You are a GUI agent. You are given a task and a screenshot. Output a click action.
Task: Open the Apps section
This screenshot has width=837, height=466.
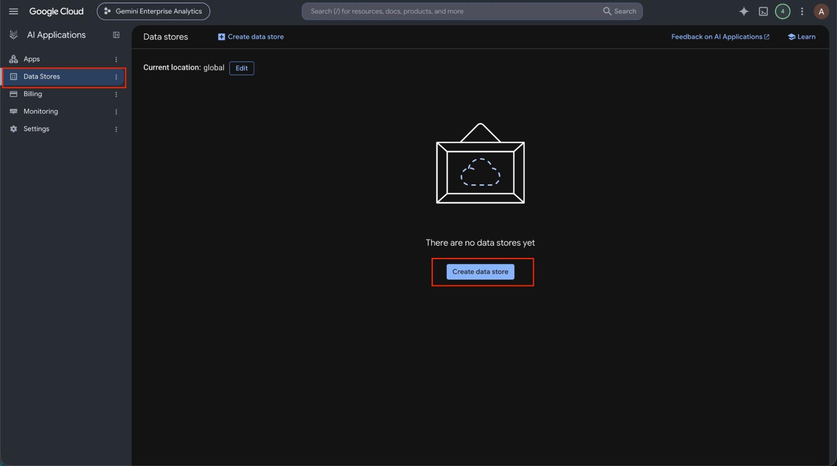pos(32,59)
